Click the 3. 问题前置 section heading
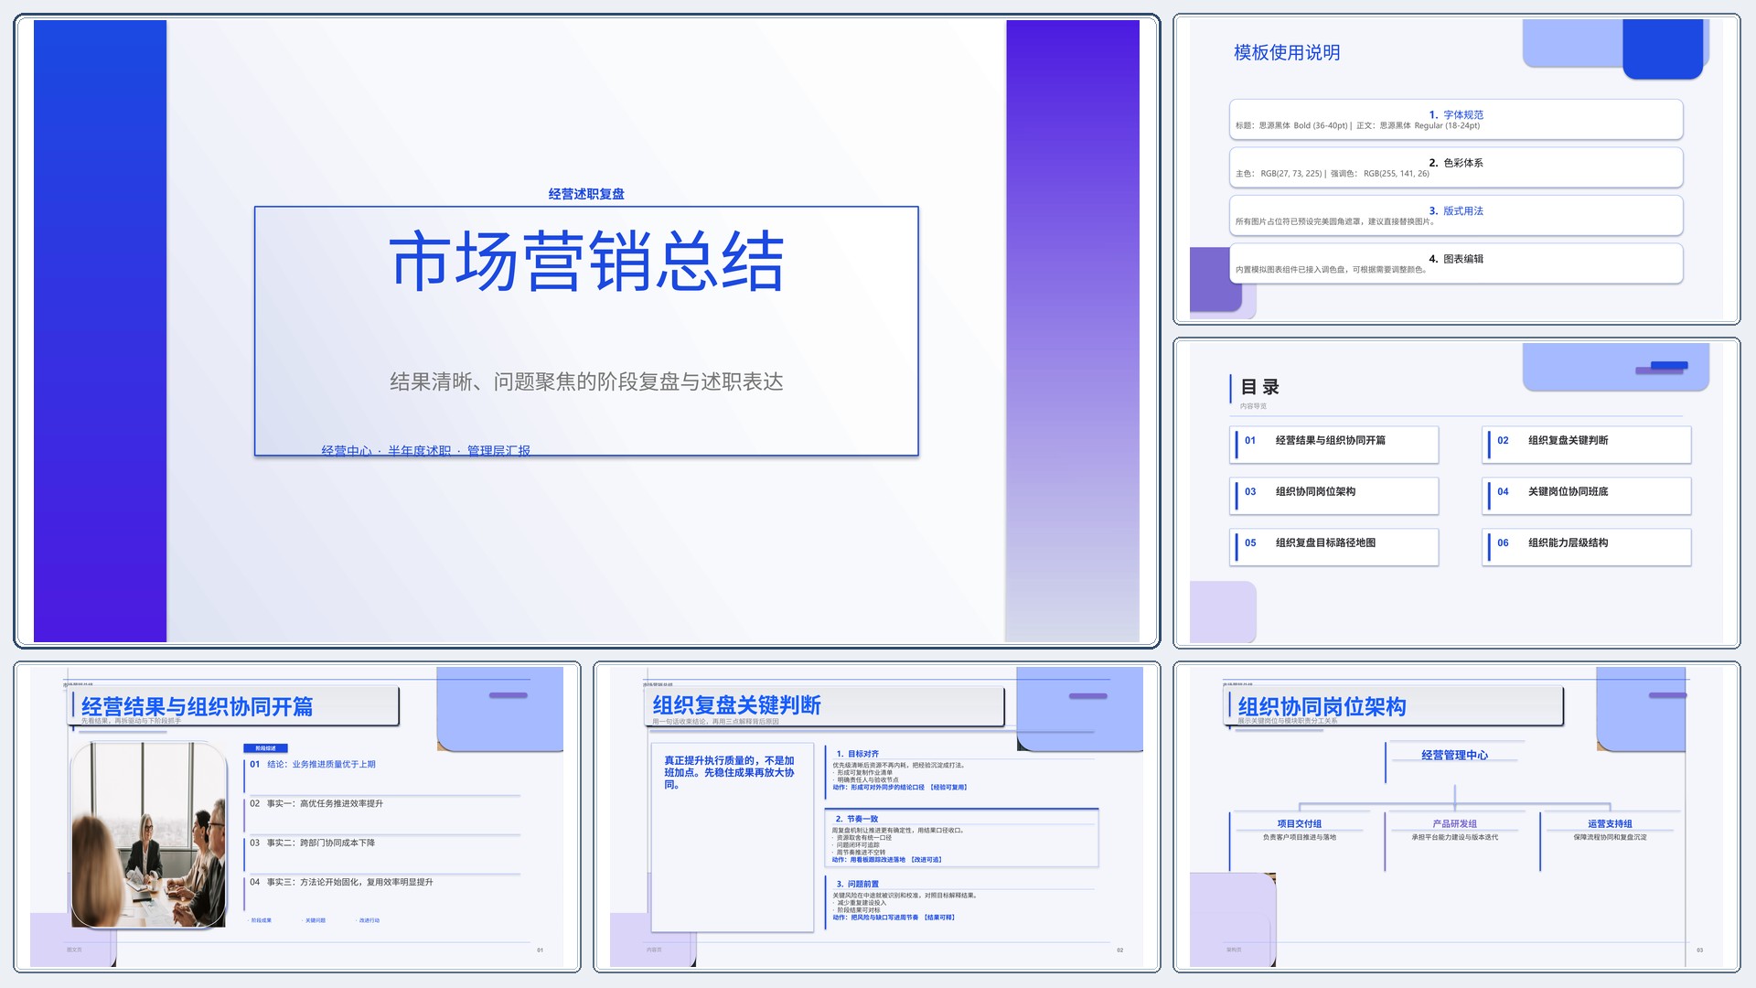This screenshot has height=988, width=1756. click(857, 884)
